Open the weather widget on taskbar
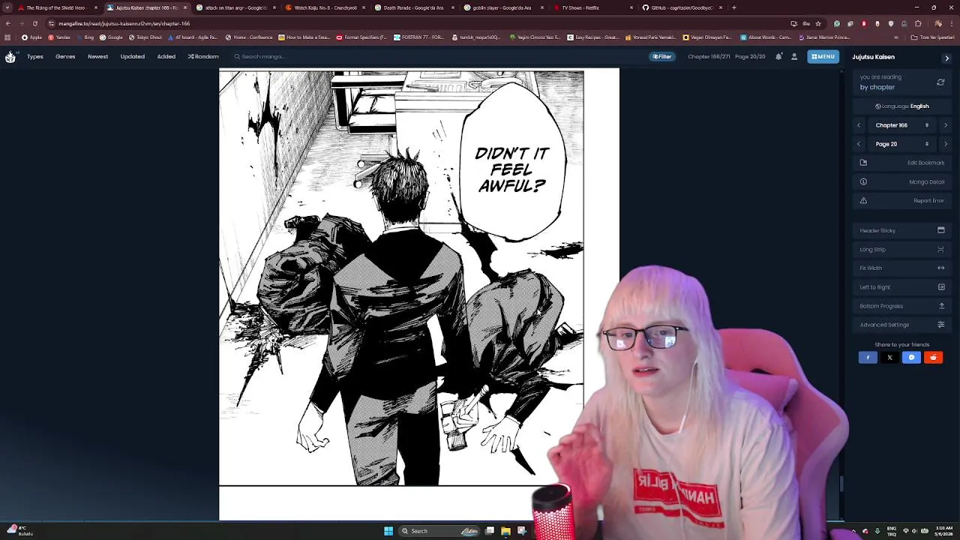The height and width of the screenshot is (540, 960). [20, 530]
